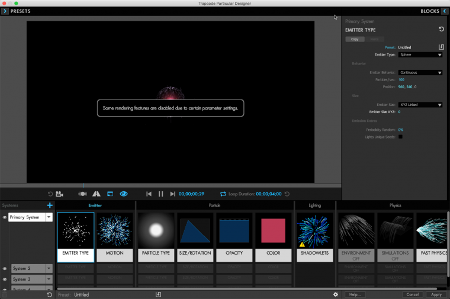
Task: Toggle visibility of Primary System
Action: coord(5,217)
